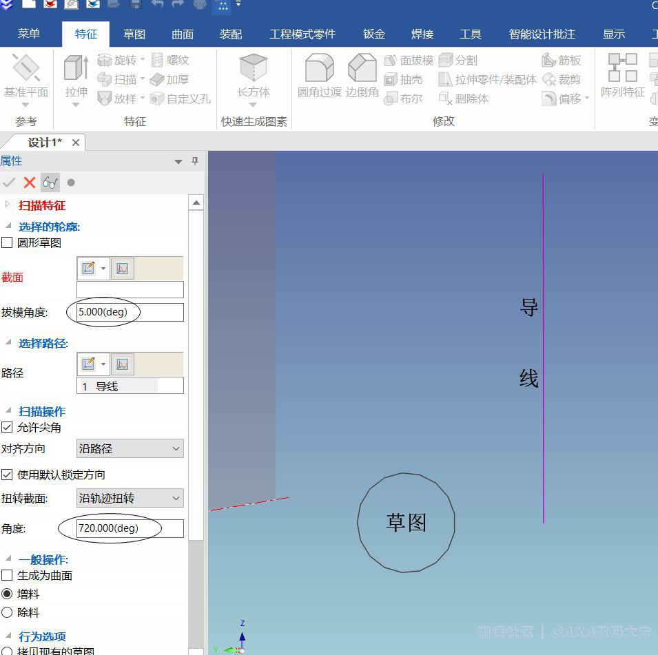
Task: Open the 属性 panel options dropdown arrow
Action: [x=178, y=162]
